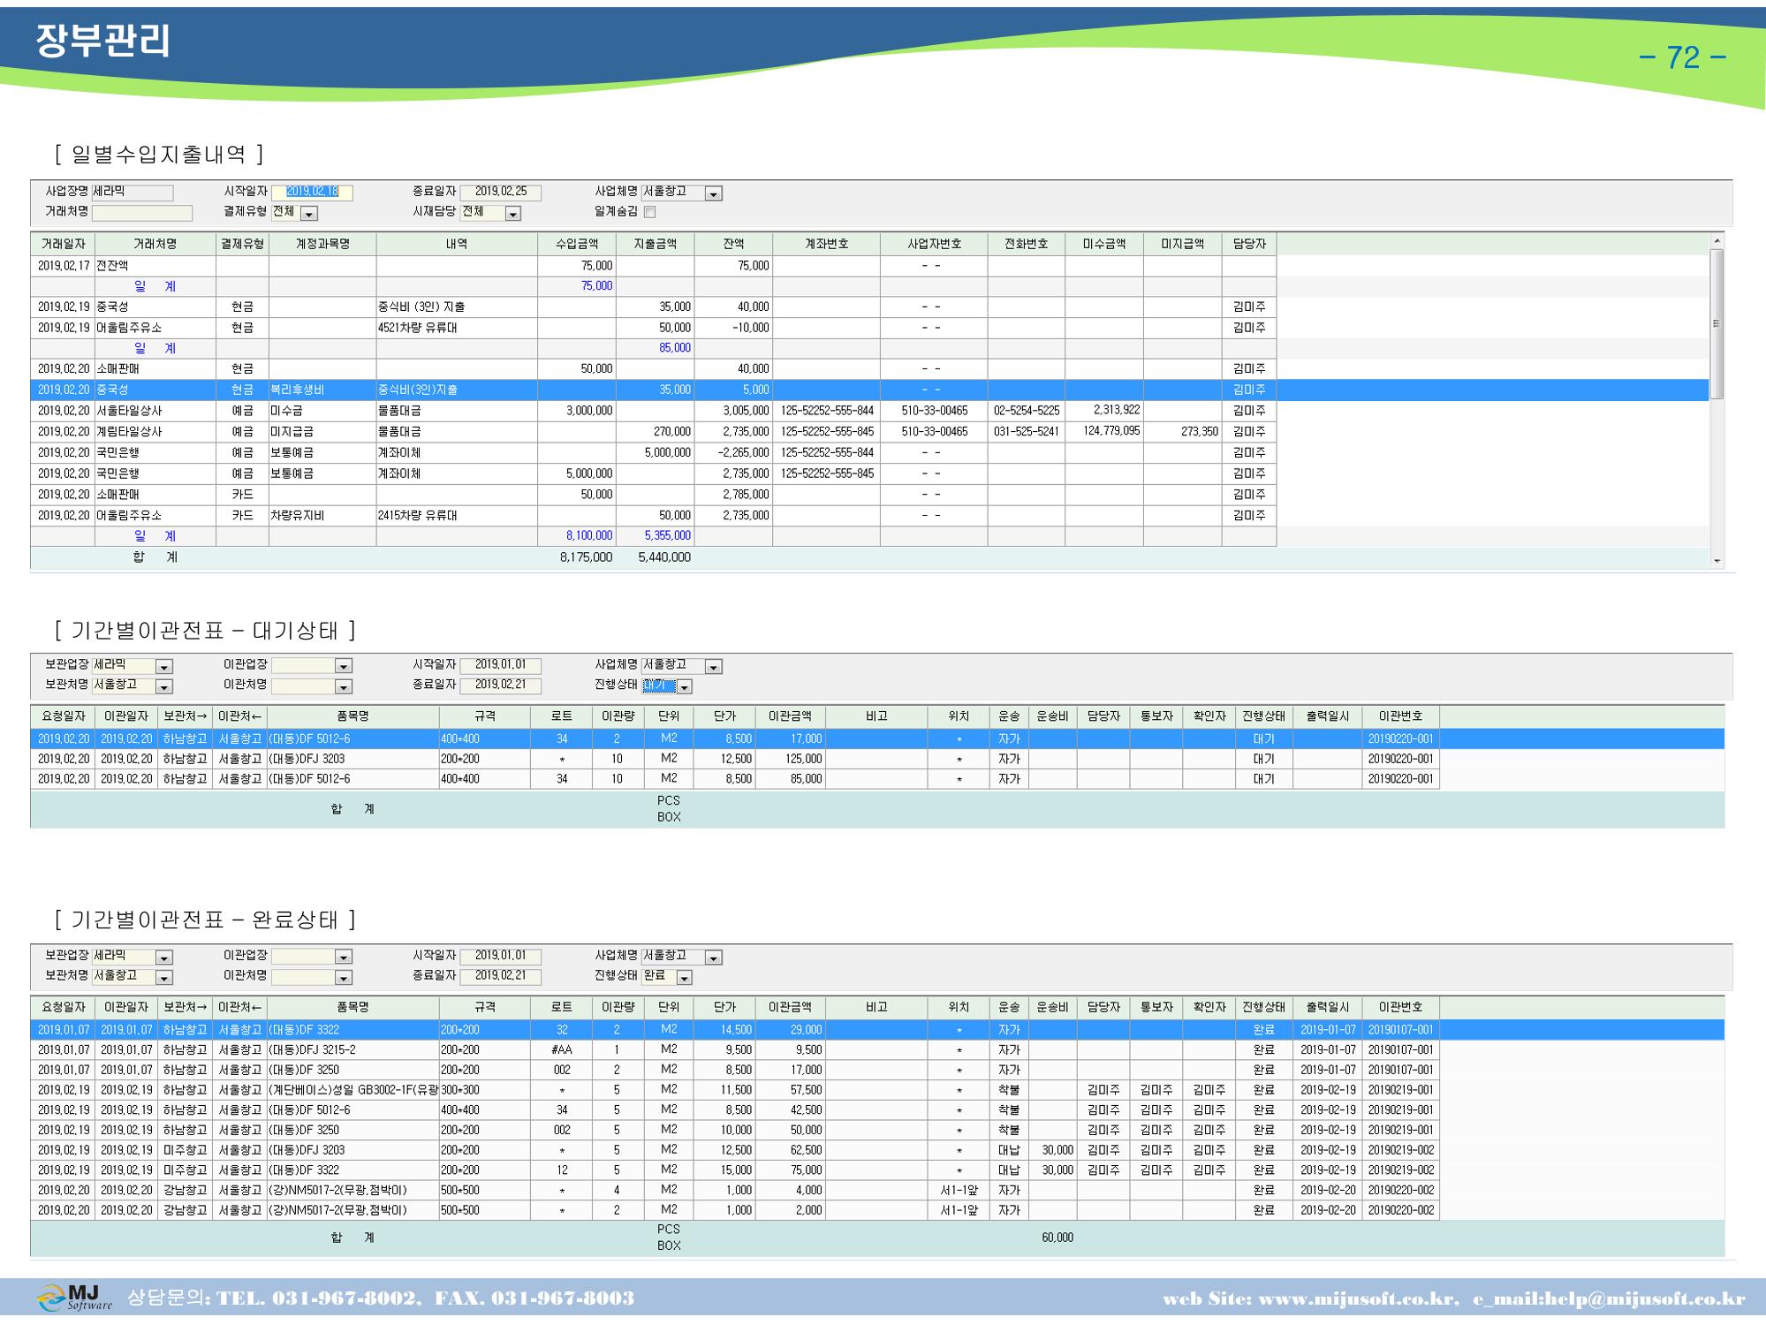The image size is (1766, 1325).
Task: Select the (대동)DFJ 3203 대기 row
Action: click(735, 759)
